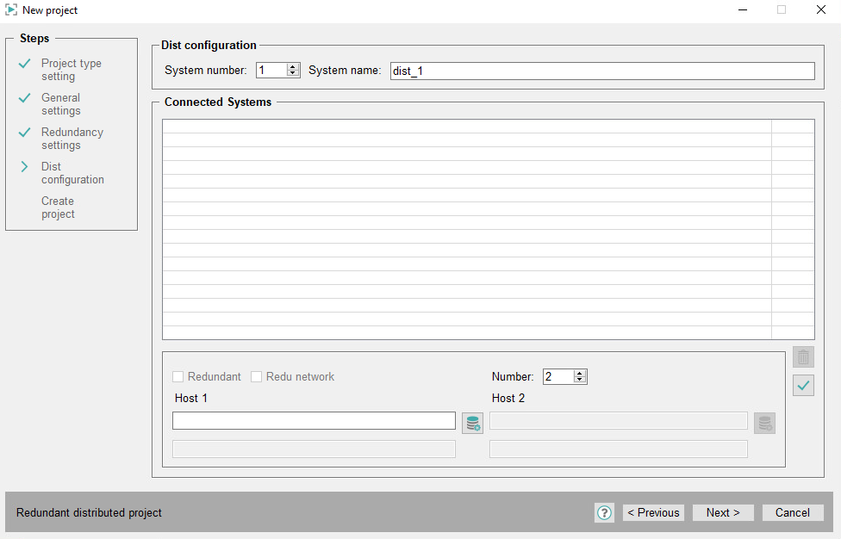Decrease System number with down arrow

293,74
